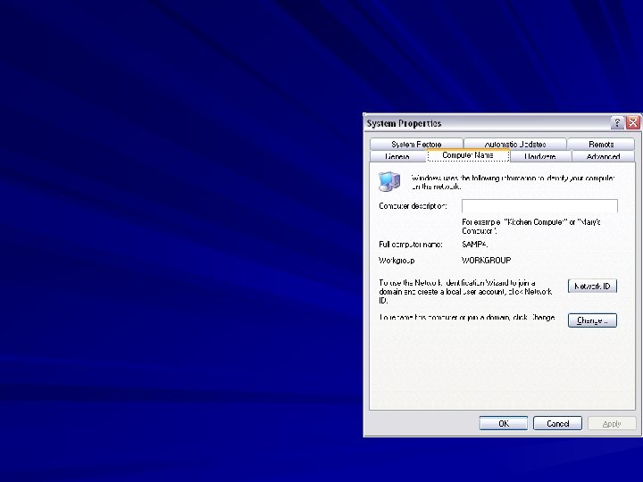643x482 pixels.
Task: Close the System Properties dialog
Action: [x=633, y=122]
